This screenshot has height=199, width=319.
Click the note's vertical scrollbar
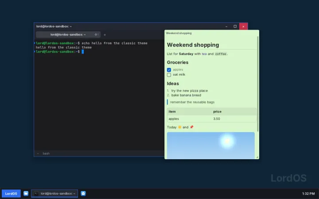point(258,84)
